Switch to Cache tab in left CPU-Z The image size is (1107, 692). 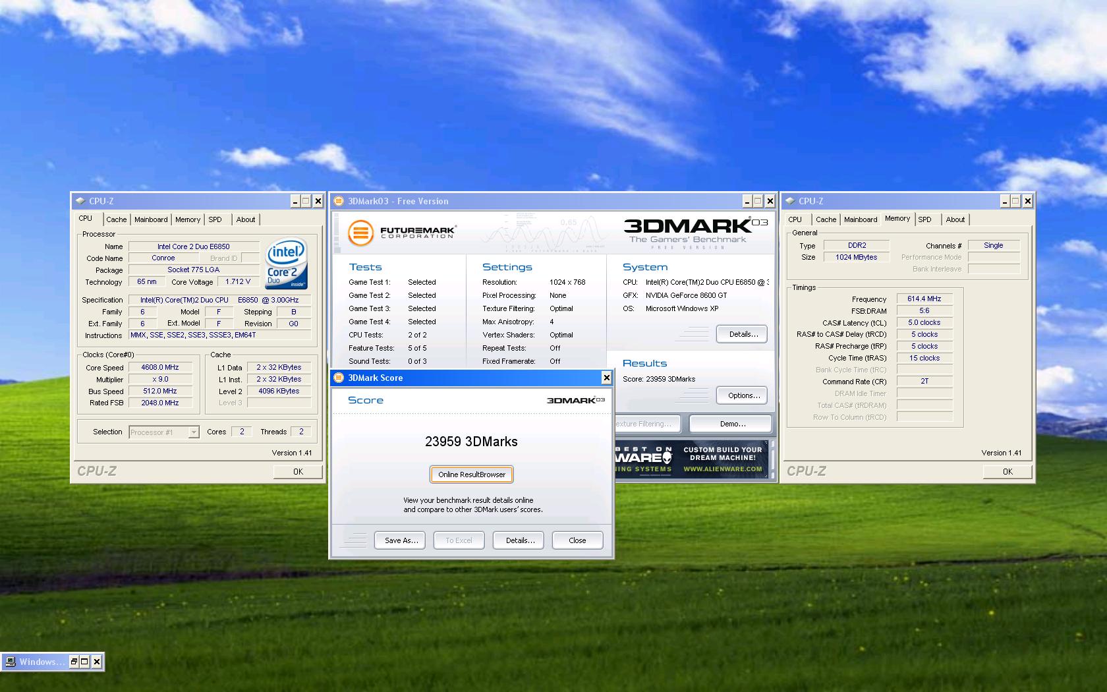point(117,219)
